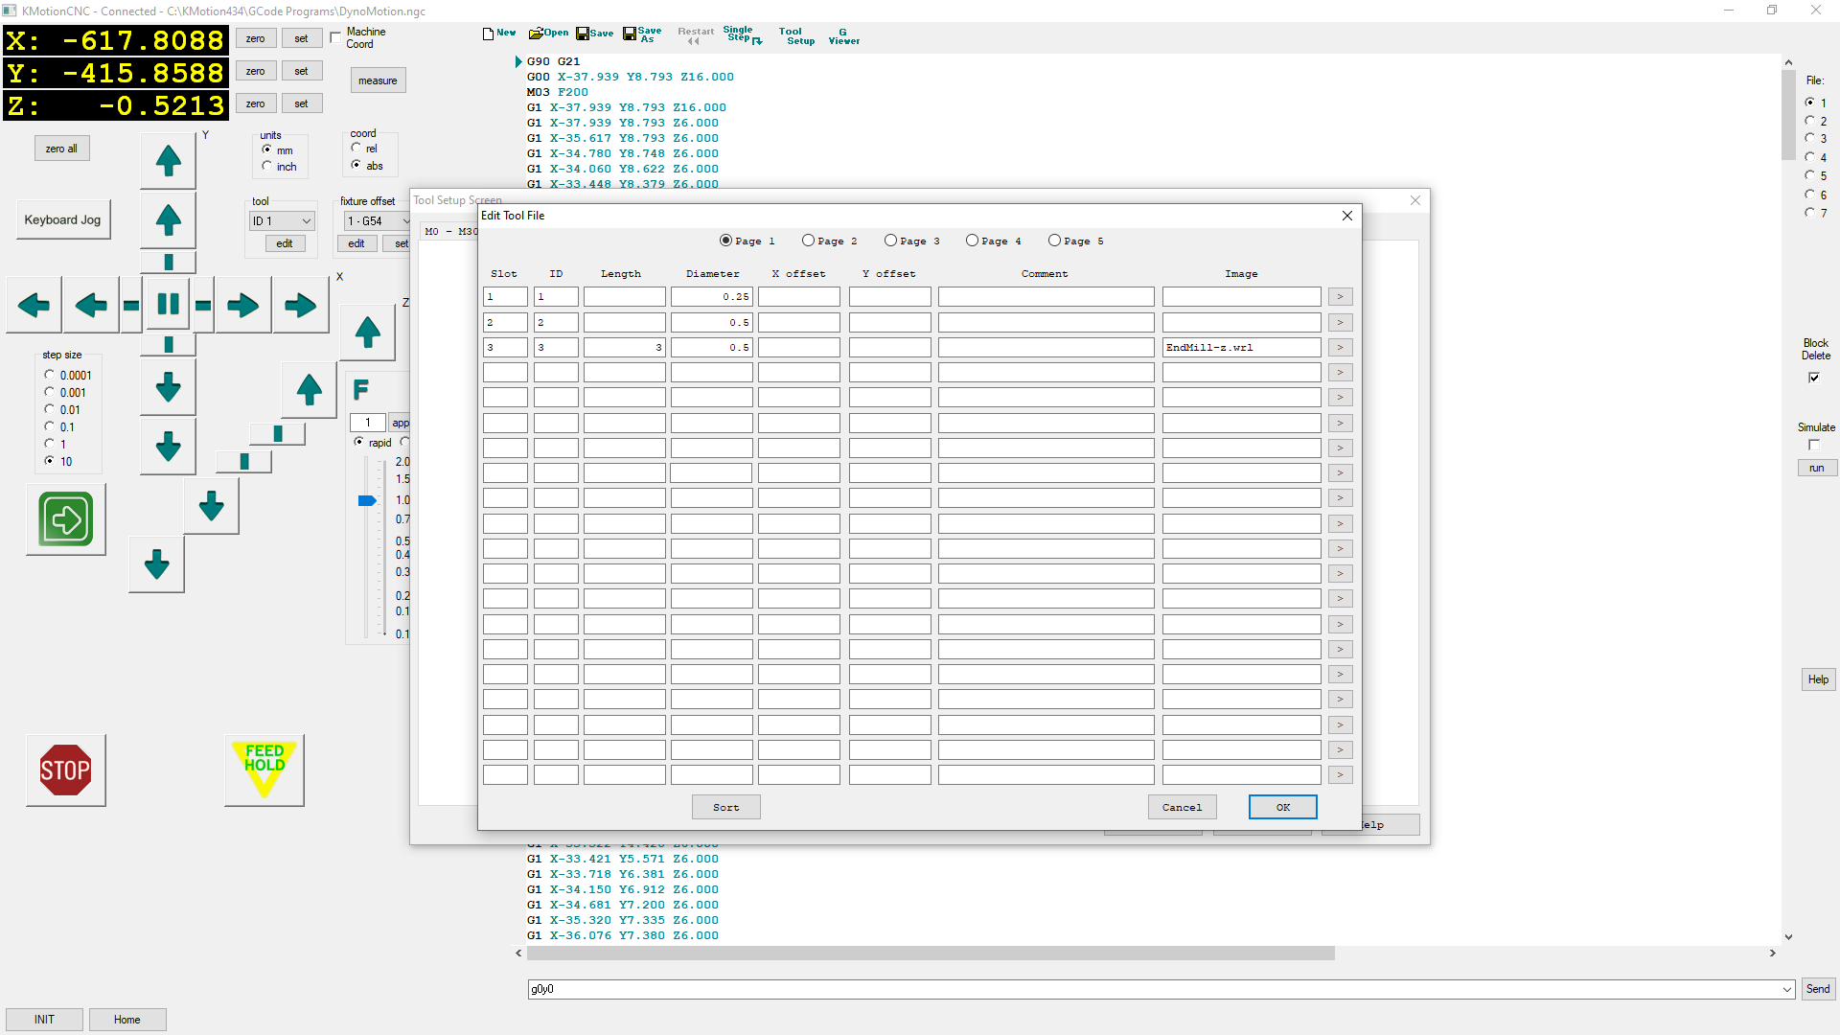Click the red STOP button

65,770
